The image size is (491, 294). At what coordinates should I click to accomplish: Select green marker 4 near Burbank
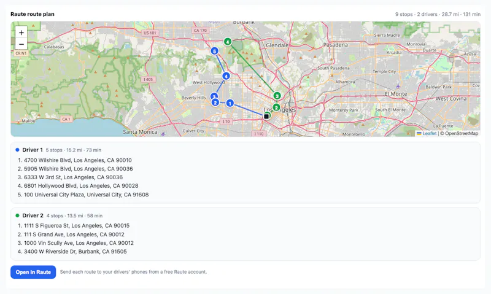(228, 42)
